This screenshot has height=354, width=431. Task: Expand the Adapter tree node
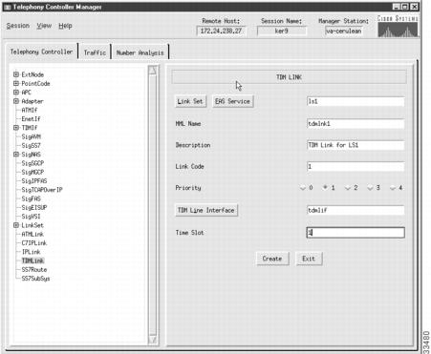pyautogui.click(x=16, y=101)
